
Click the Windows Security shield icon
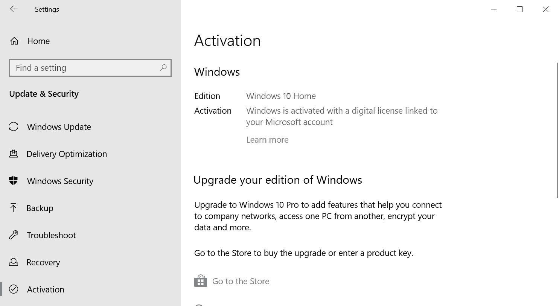[x=14, y=181]
